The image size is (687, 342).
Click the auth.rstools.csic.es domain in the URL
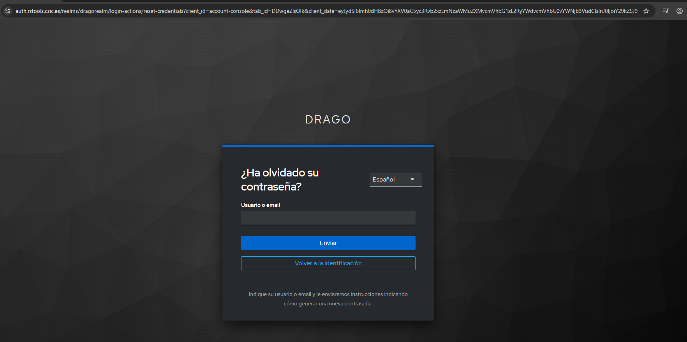click(38, 11)
